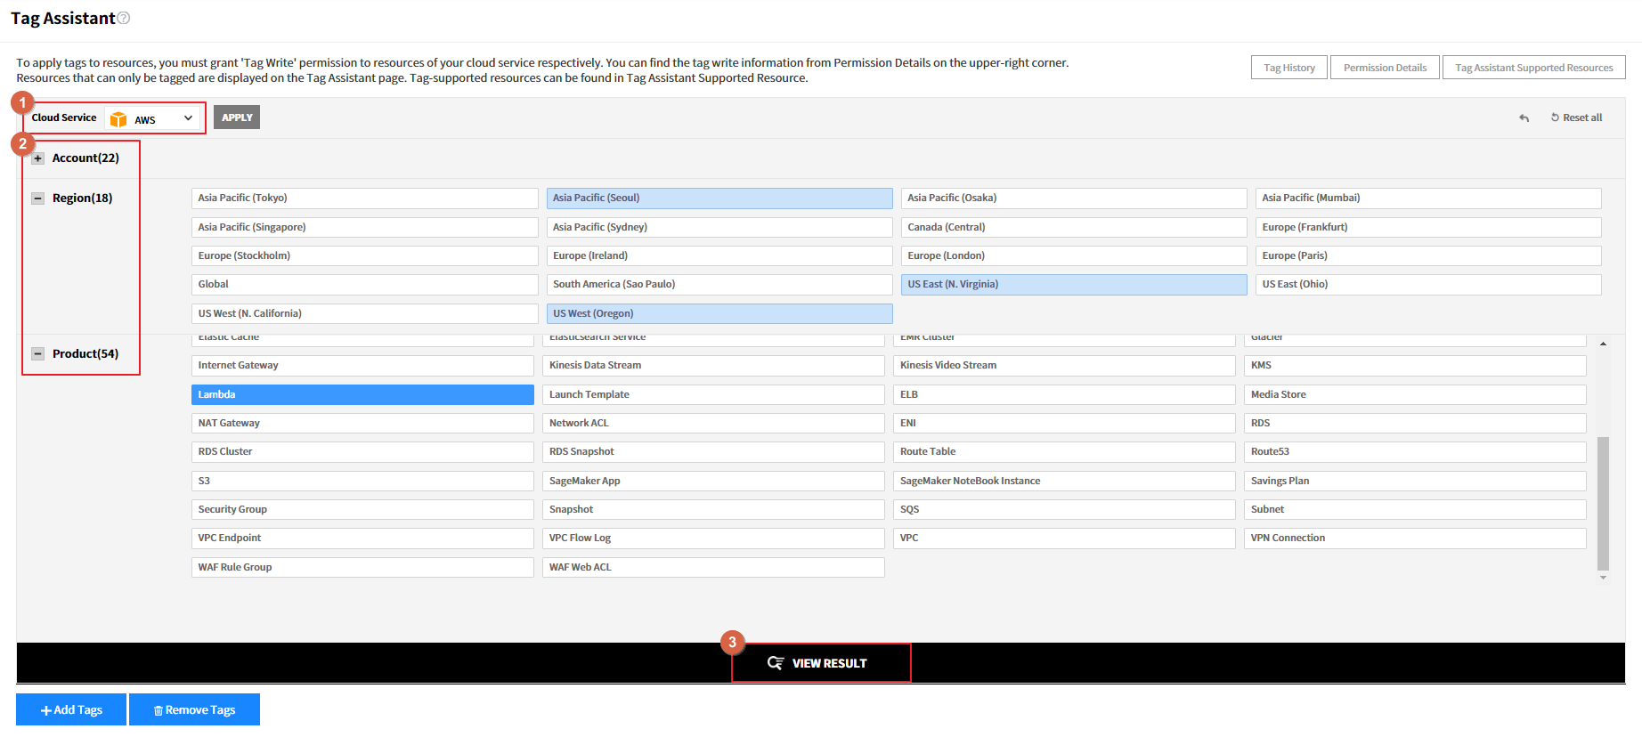Collapse the Product(54) section
The image size is (1642, 737).
point(37,354)
